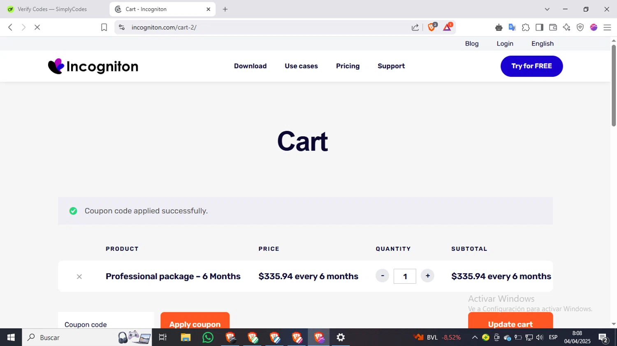Image resolution: width=617 pixels, height=346 pixels.
Task: Open Settings gear in taskbar
Action: click(x=341, y=337)
